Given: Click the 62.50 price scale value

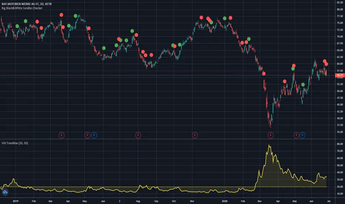Looking at the screenshot, I should (340, 57).
